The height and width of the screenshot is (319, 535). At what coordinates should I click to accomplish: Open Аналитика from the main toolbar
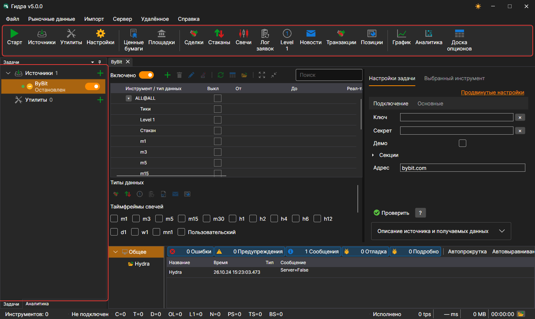[x=429, y=37]
